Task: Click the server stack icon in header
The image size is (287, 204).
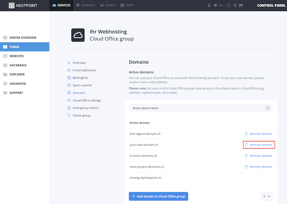Action: click(x=235, y=5)
